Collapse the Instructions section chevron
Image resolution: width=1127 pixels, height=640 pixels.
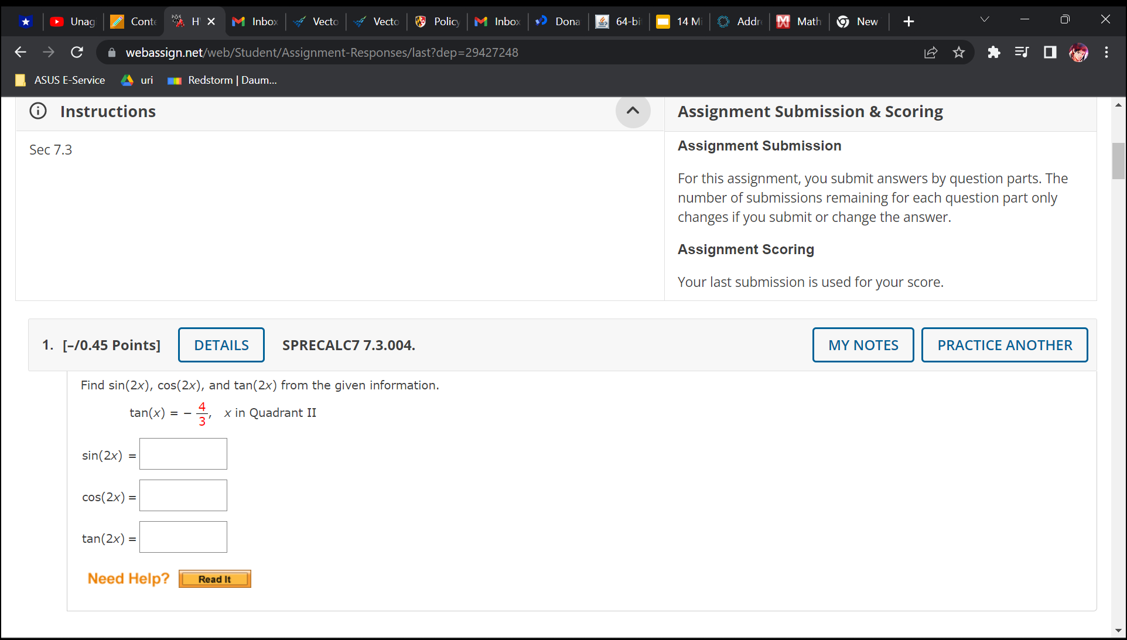tap(633, 111)
